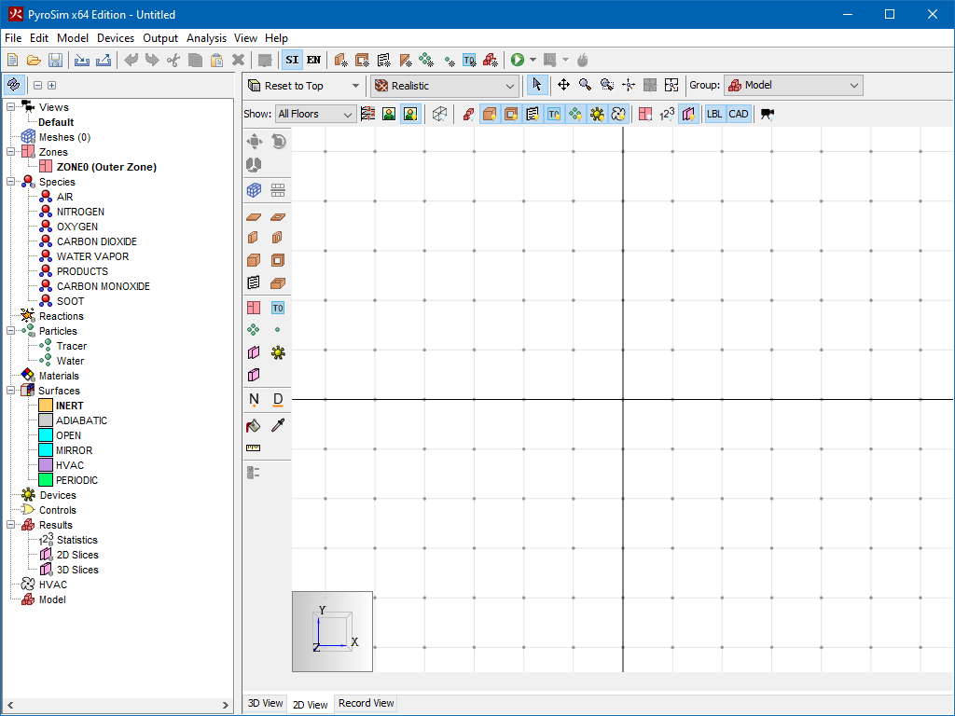Open the File menu
955x716 pixels.
[x=13, y=37]
